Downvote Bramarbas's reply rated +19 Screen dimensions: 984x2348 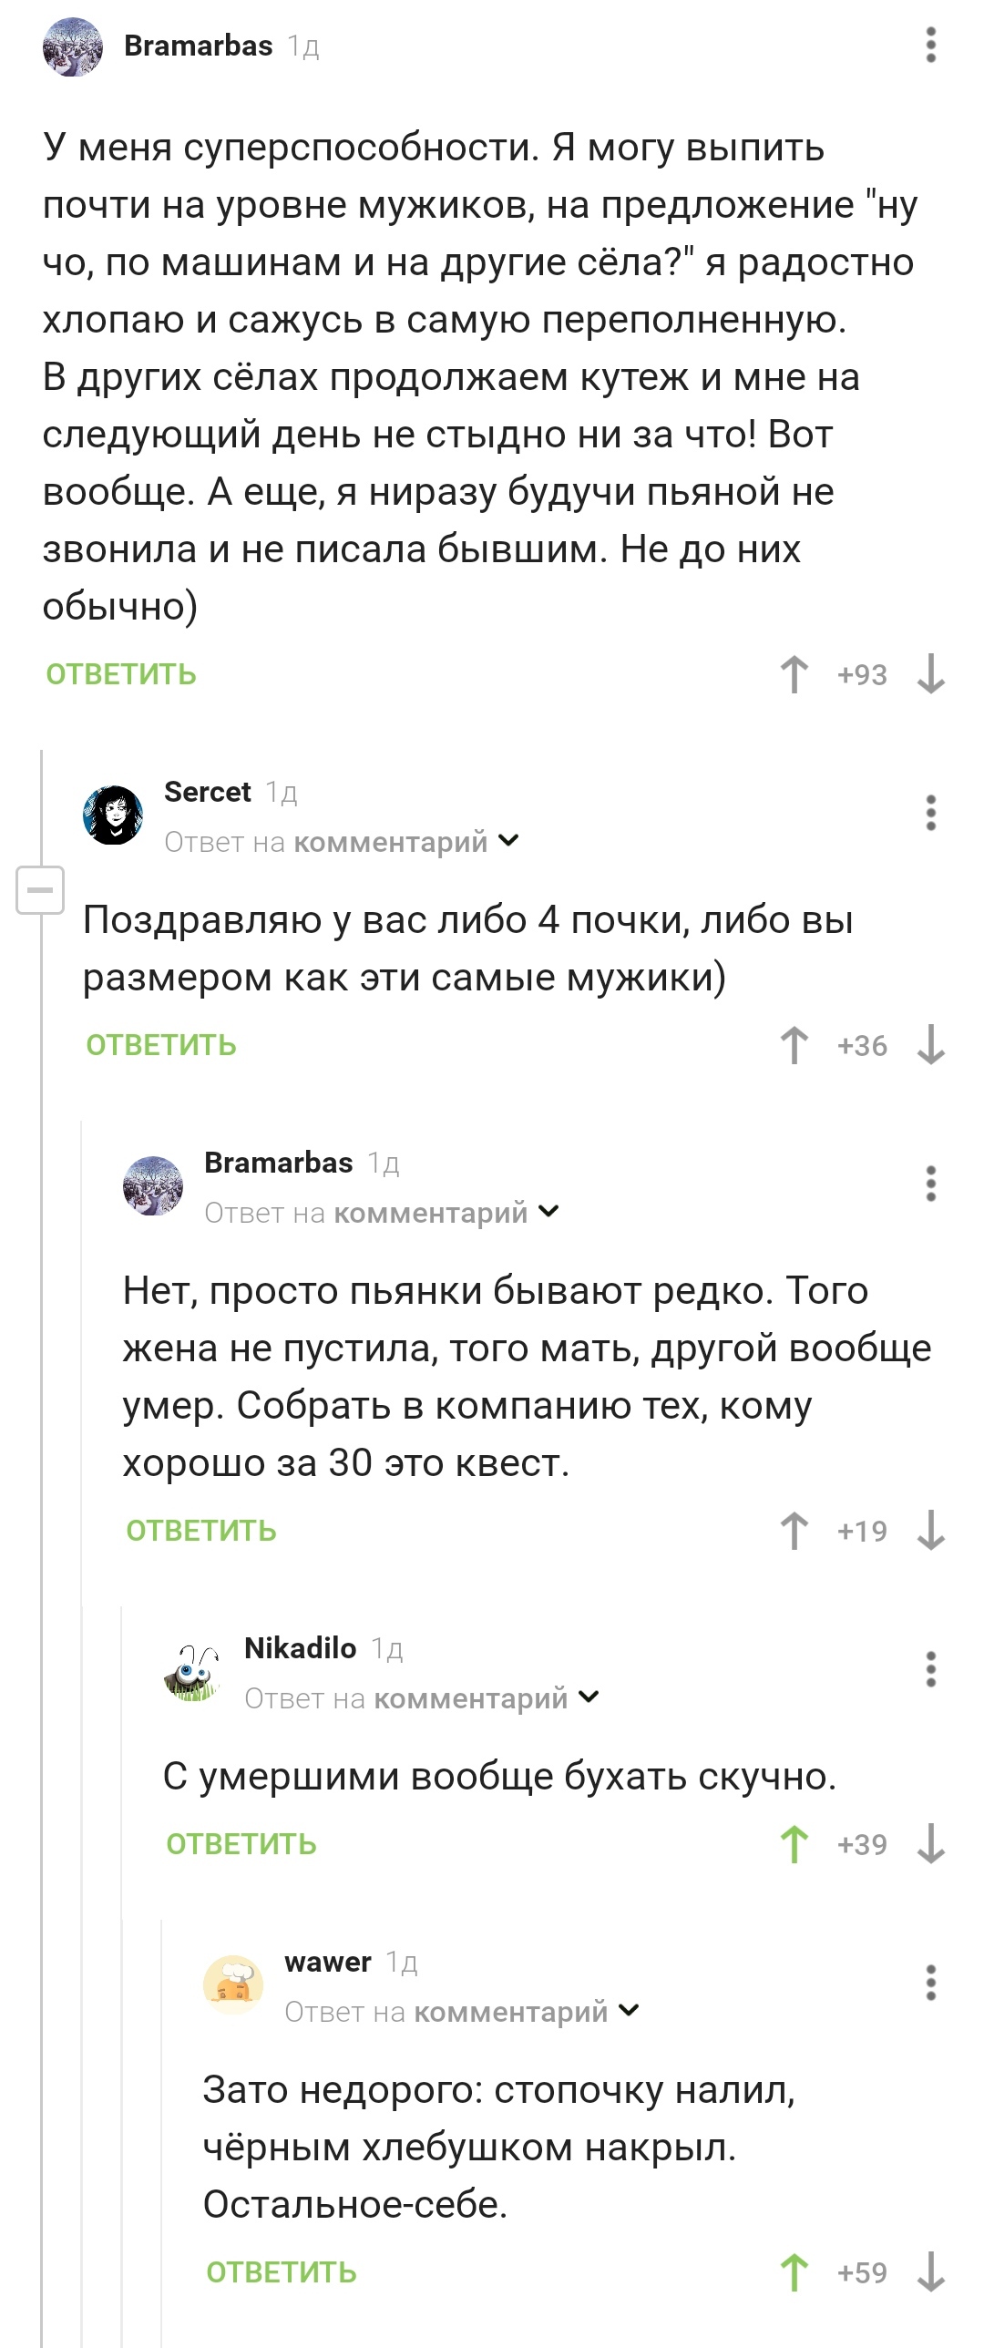930,1531
